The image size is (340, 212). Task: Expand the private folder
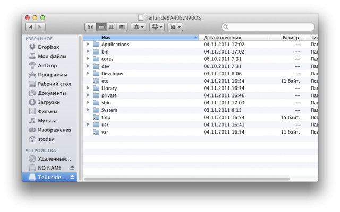click(x=88, y=95)
